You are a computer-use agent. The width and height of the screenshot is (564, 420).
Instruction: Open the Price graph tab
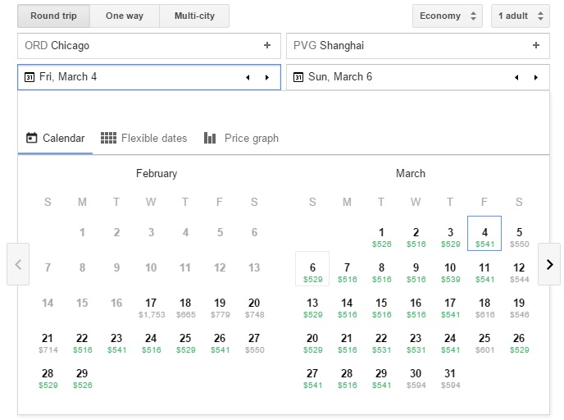click(x=241, y=138)
